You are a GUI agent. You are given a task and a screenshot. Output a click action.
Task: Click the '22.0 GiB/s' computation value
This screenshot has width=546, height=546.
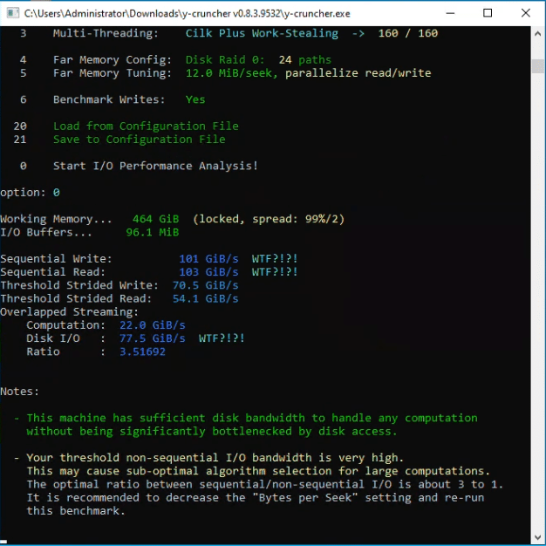pos(152,325)
